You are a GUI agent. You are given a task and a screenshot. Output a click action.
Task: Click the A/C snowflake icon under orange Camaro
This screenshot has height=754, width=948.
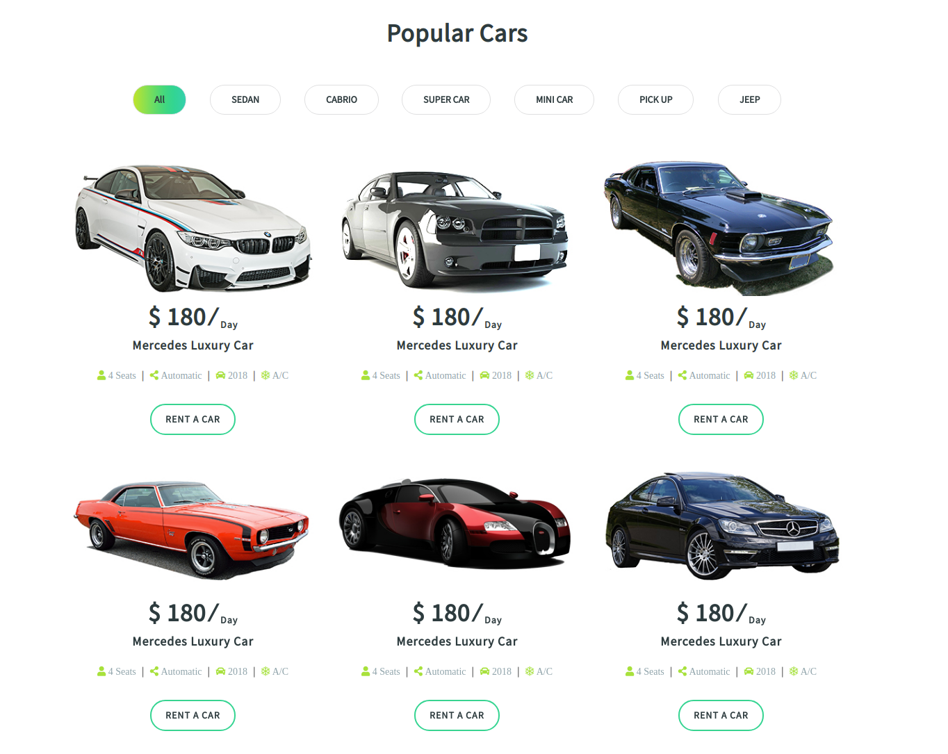click(265, 671)
